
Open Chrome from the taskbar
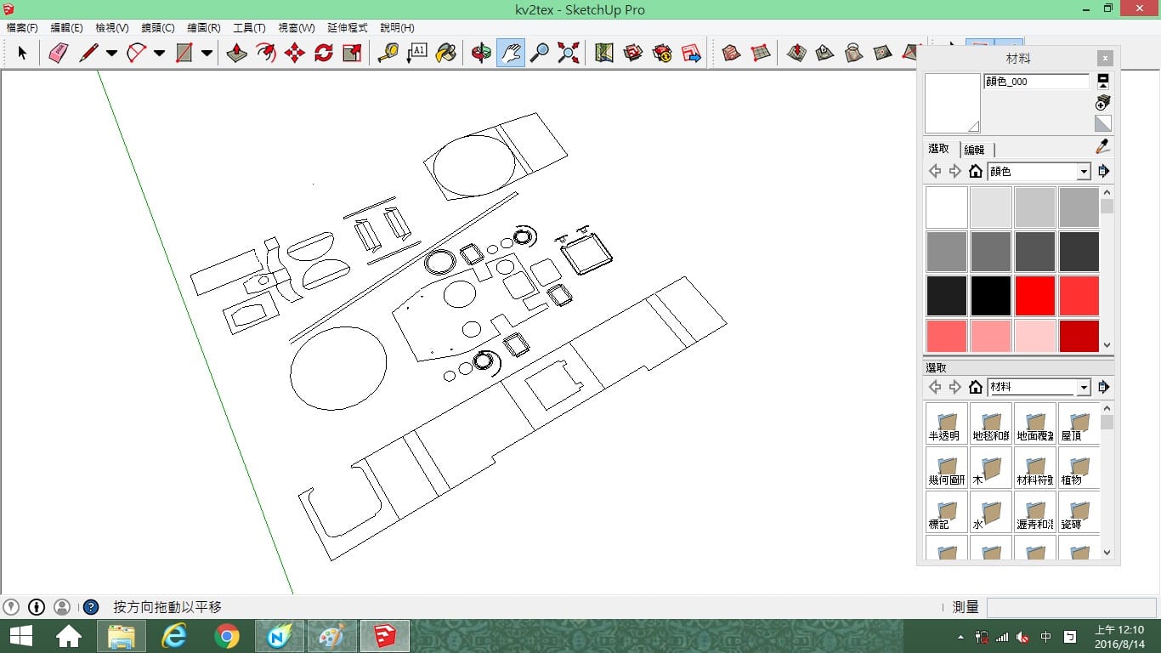227,636
